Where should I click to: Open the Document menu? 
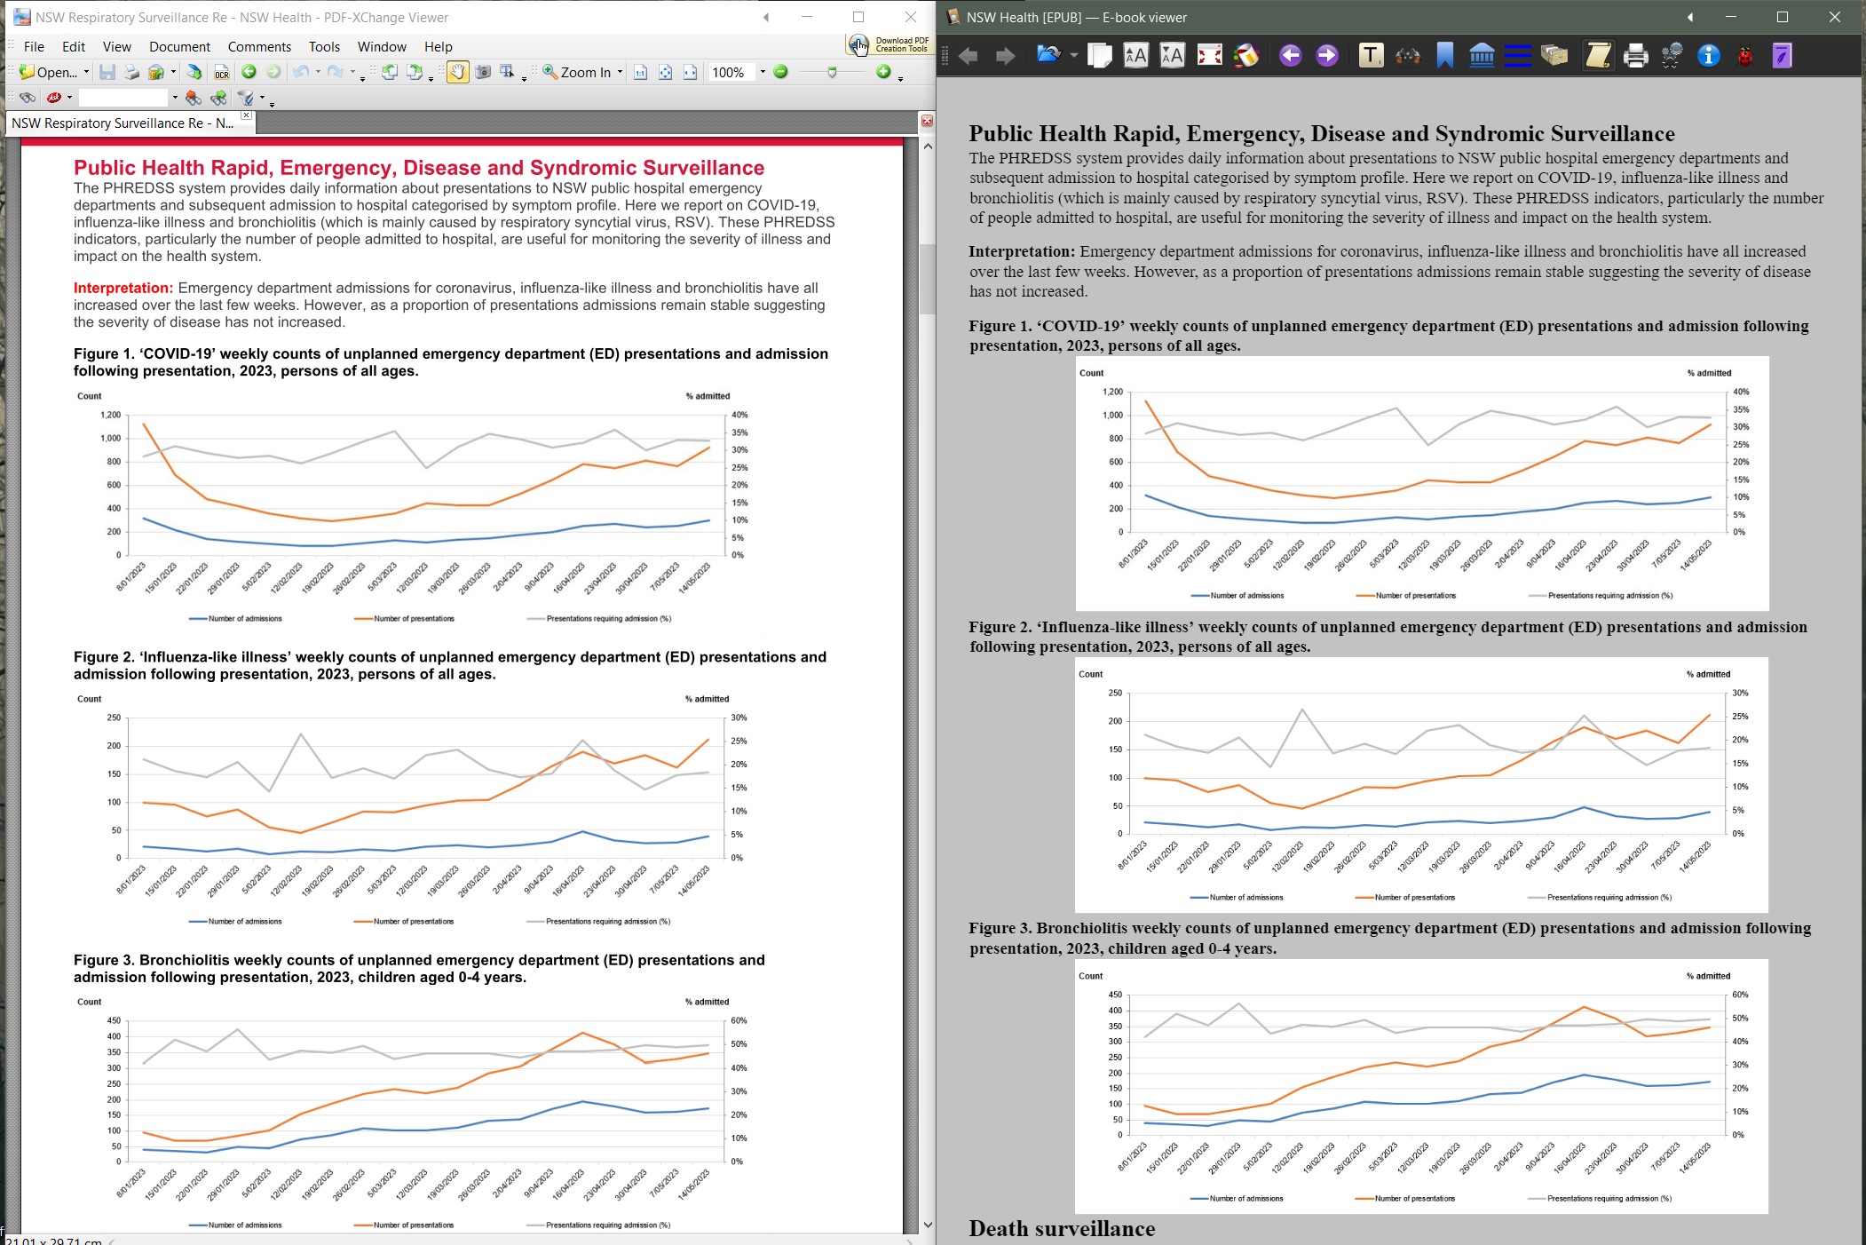179,46
